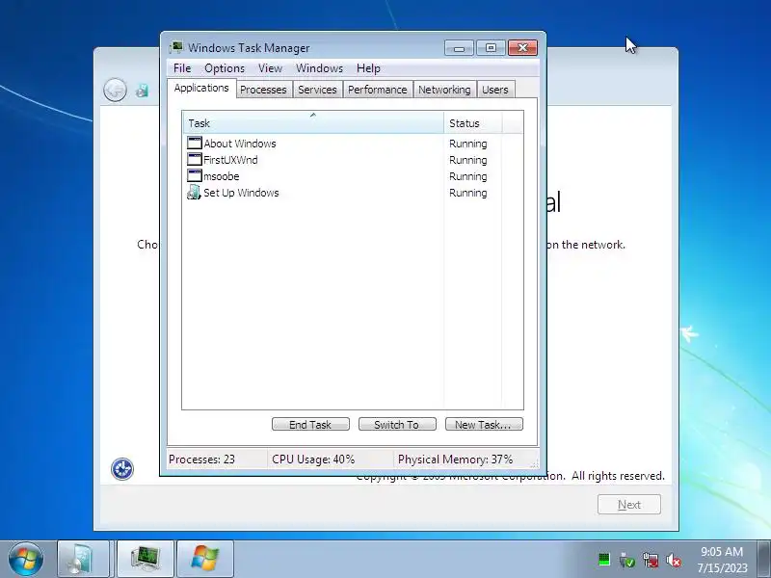Click the Windows flag taskbar button
The height and width of the screenshot is (578, 771).
click(x=204, y=559)
